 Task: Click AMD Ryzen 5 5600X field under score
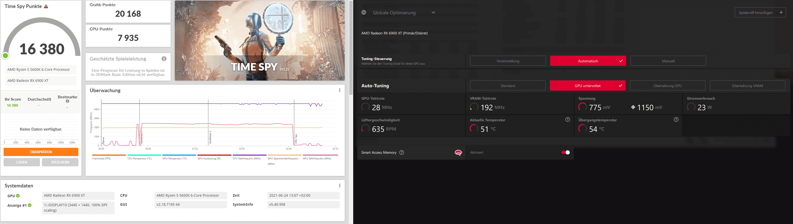pos(41,70)
